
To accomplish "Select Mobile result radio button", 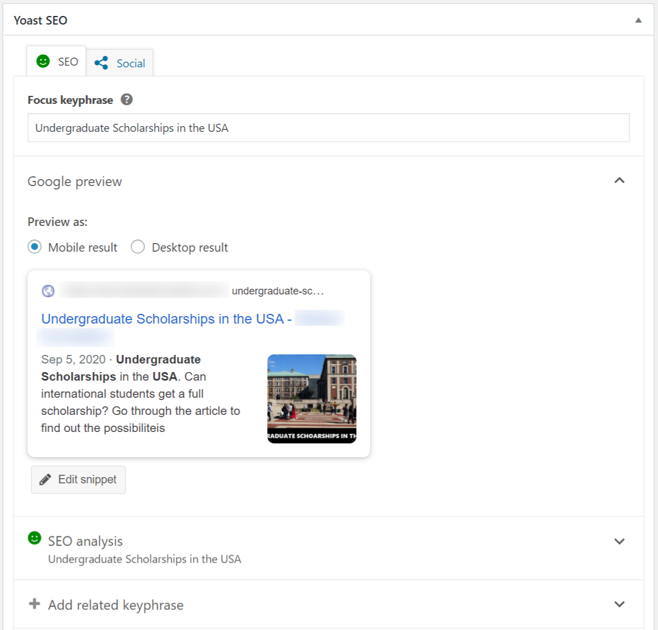I will pyautogui.click(x=34, y=247).
